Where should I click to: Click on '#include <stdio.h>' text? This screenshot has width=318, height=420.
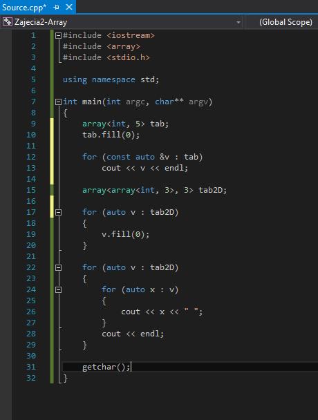(106, 57)
